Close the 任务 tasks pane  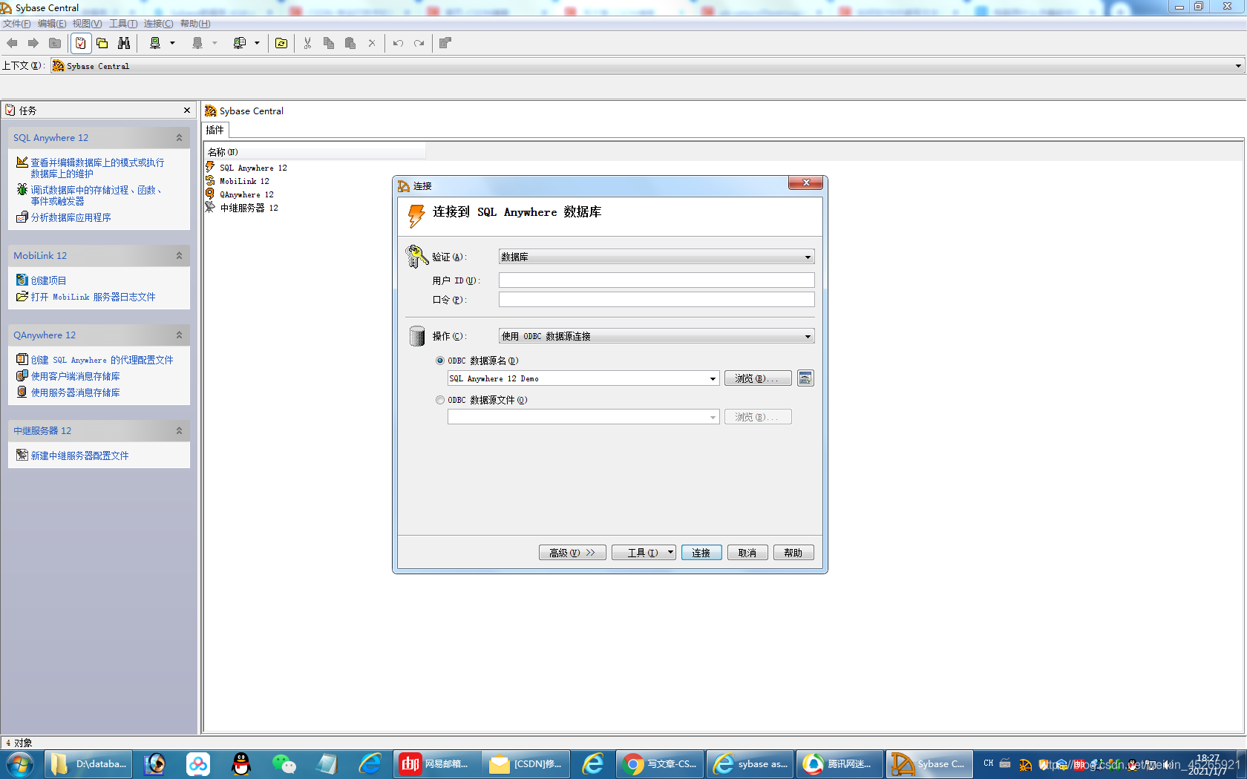coord(187,111)
